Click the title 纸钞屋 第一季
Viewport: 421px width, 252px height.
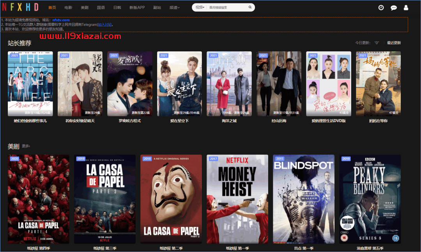tap(237, 248)
